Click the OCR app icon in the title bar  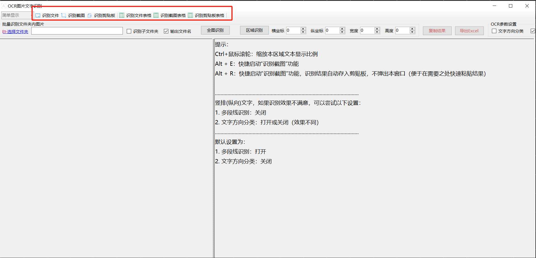tap(4, 6)
